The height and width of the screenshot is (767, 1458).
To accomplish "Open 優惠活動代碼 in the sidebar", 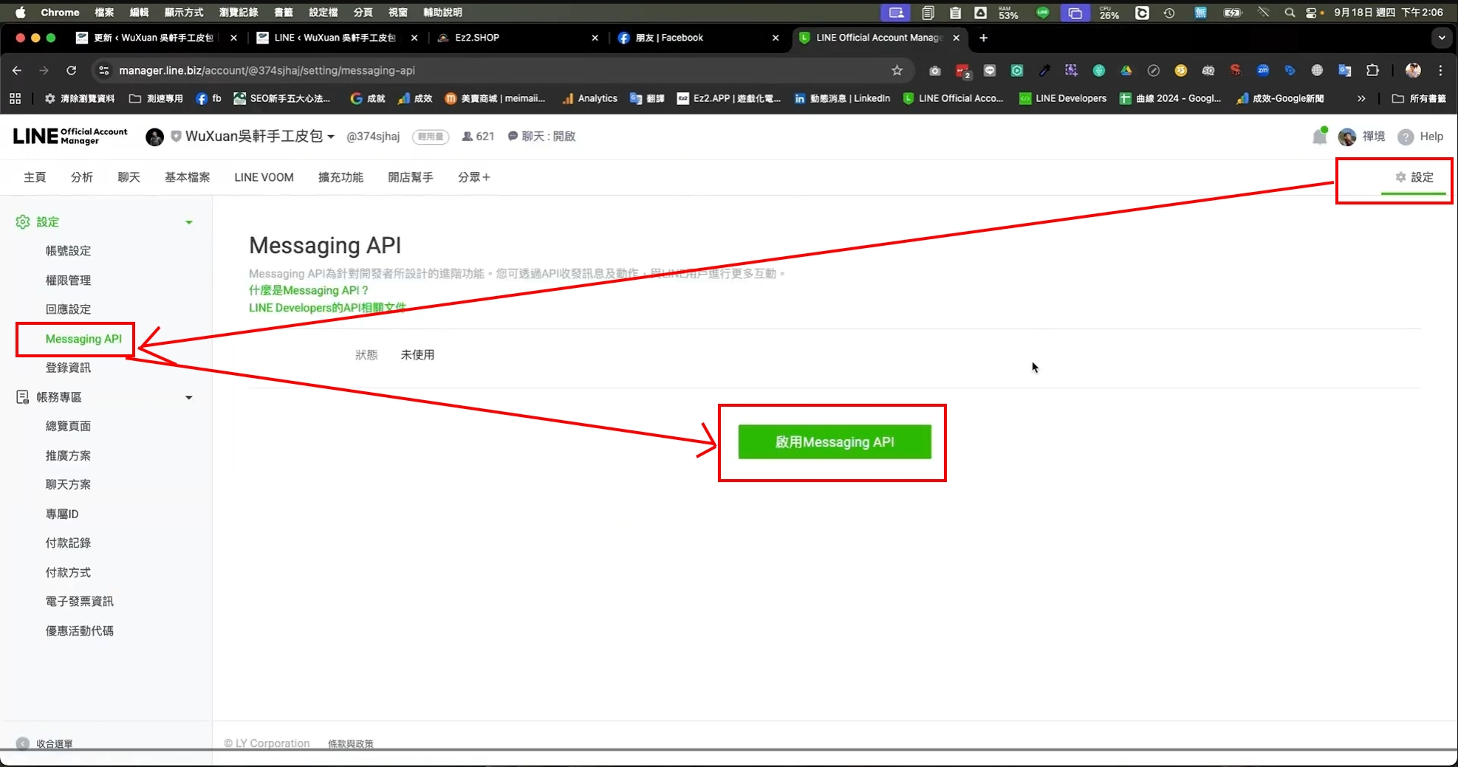I will 80,630.
